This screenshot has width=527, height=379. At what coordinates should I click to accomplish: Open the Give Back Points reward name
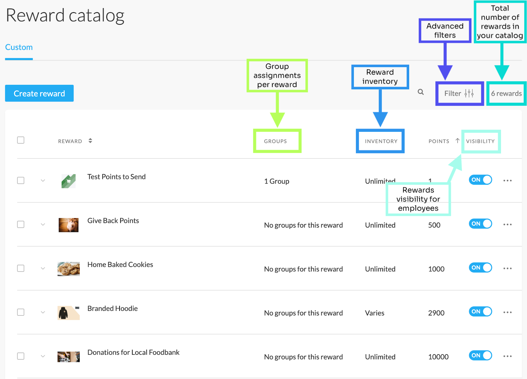coord(113,221)
